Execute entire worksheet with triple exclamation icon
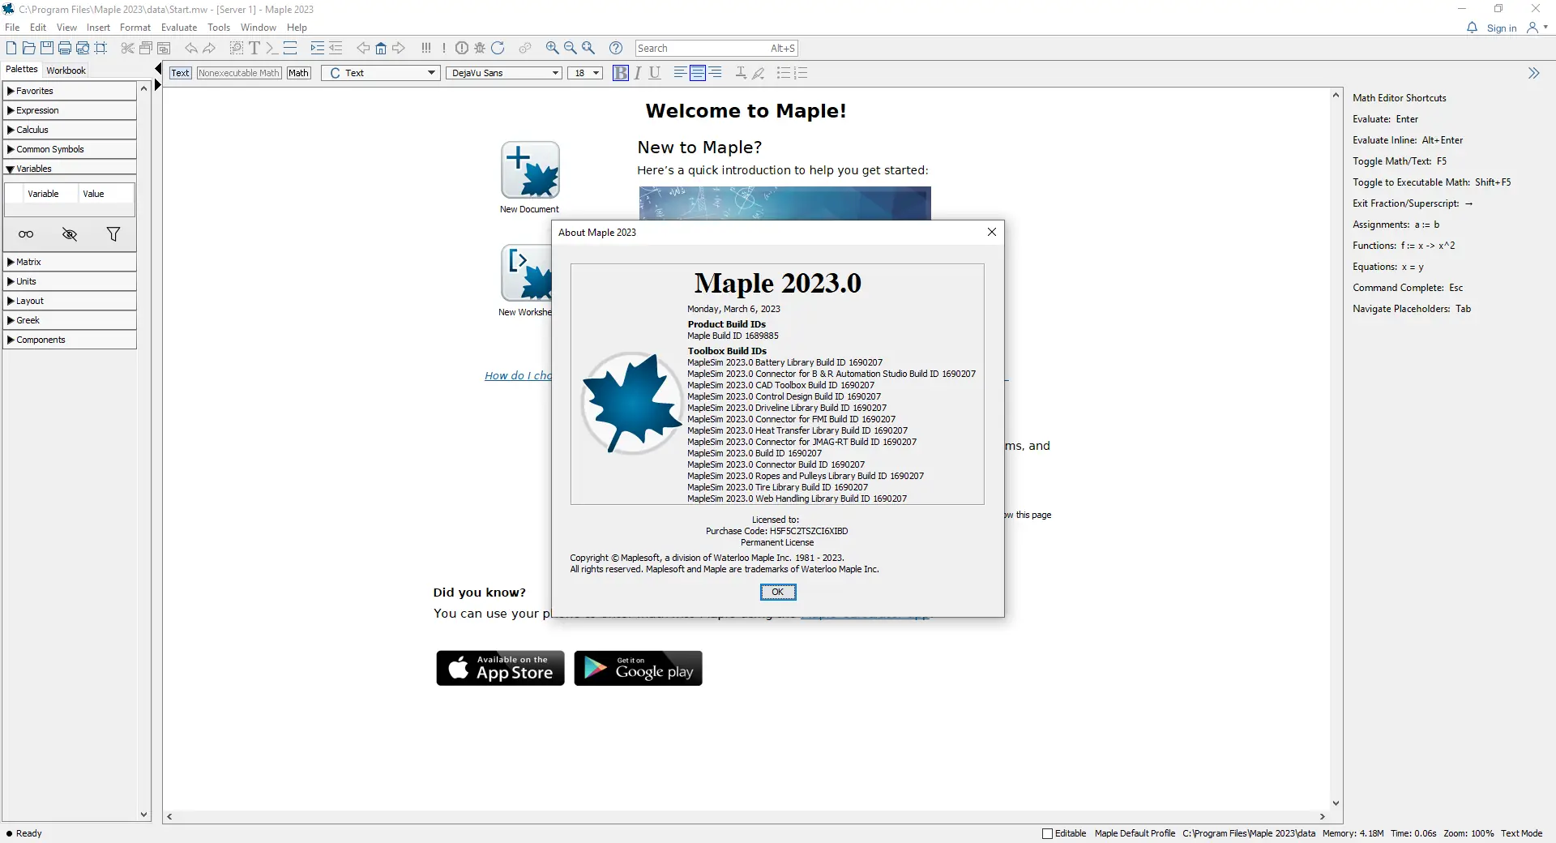The width and height of the screenshot is (1556, 843). point(426,49)
